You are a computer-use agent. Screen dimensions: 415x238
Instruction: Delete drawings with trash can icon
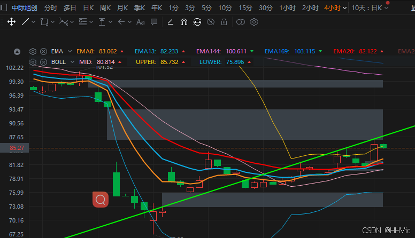[x=224, y=22]
